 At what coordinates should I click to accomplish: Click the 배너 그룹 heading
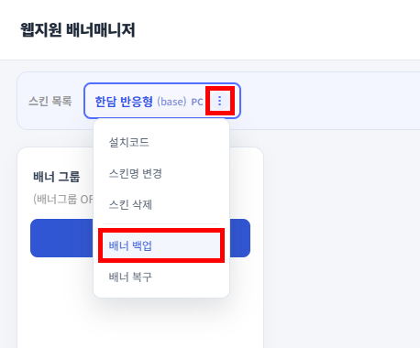coord(57,177)
